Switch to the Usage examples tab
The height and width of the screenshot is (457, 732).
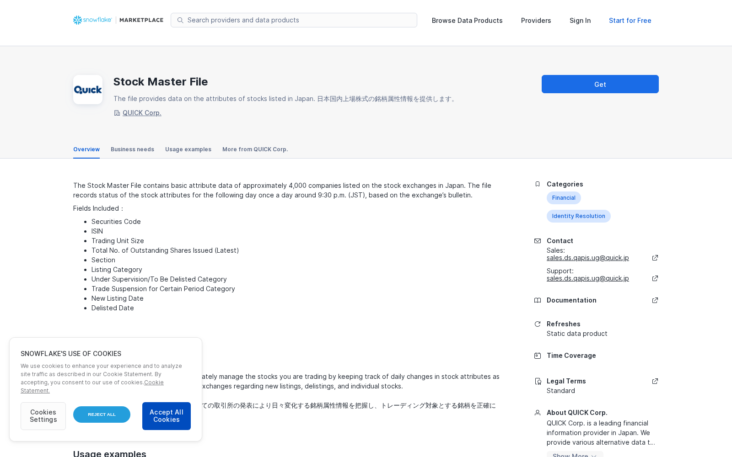point(188,149)
